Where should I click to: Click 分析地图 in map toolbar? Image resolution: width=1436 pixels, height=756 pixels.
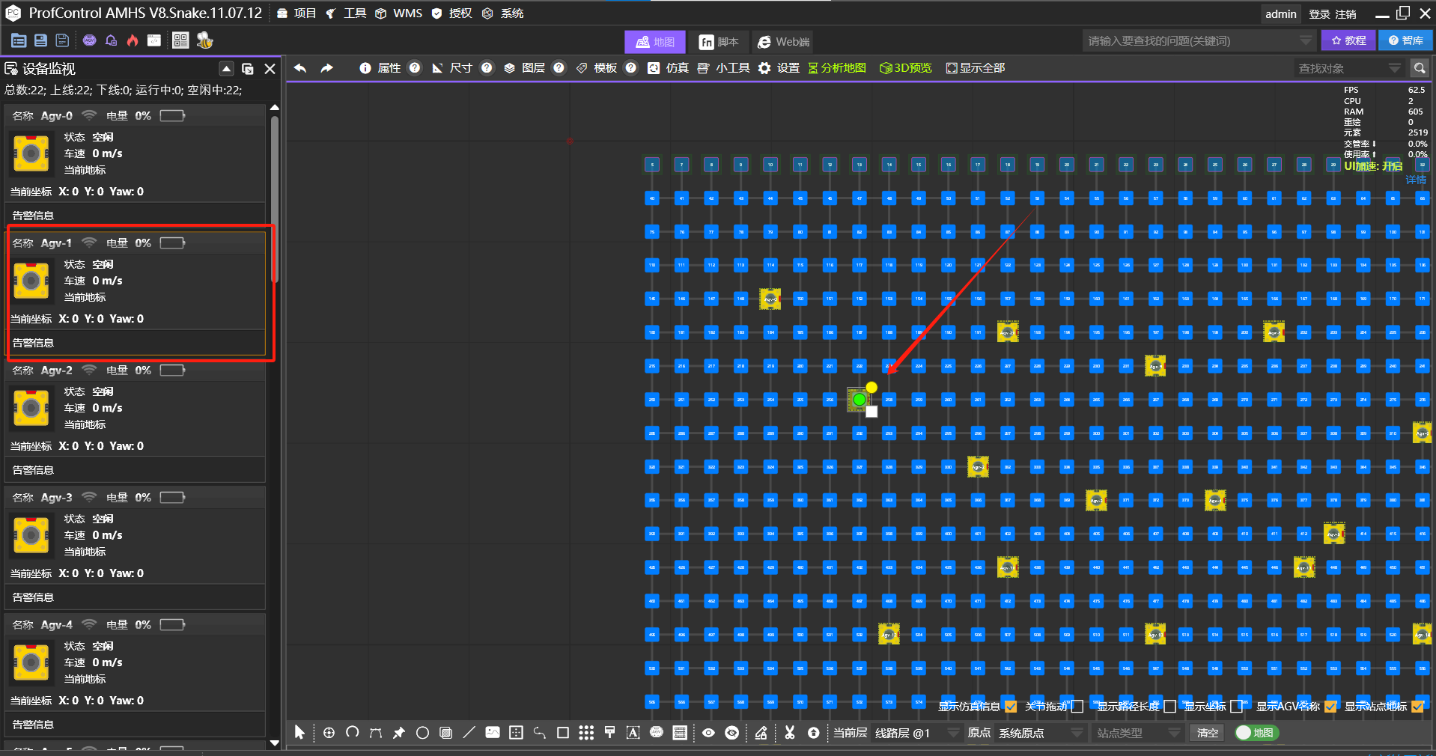pyautogui.click(x=837, y=68)
